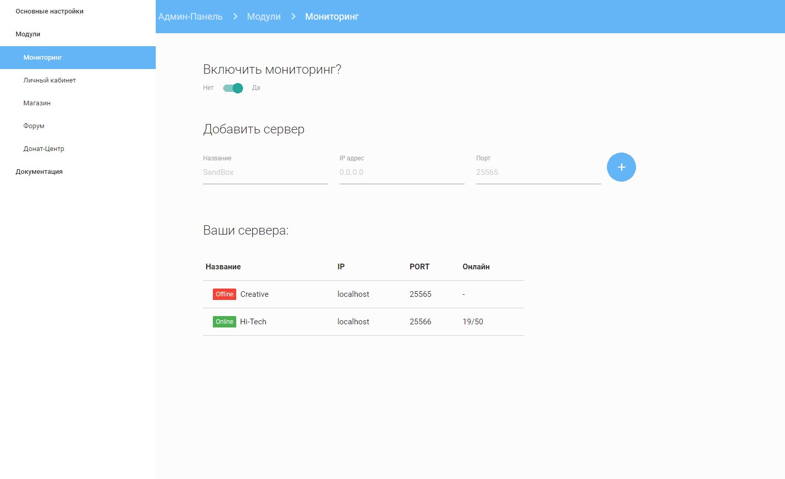The height and width of the screenshot is (479, 785).
Task: Click Модули breadcrumb link
Action: 264,17
